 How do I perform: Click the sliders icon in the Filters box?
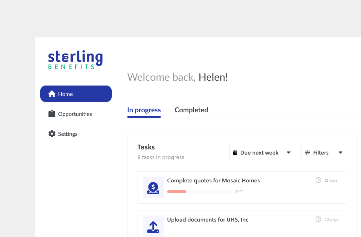(x=308, y=153)
